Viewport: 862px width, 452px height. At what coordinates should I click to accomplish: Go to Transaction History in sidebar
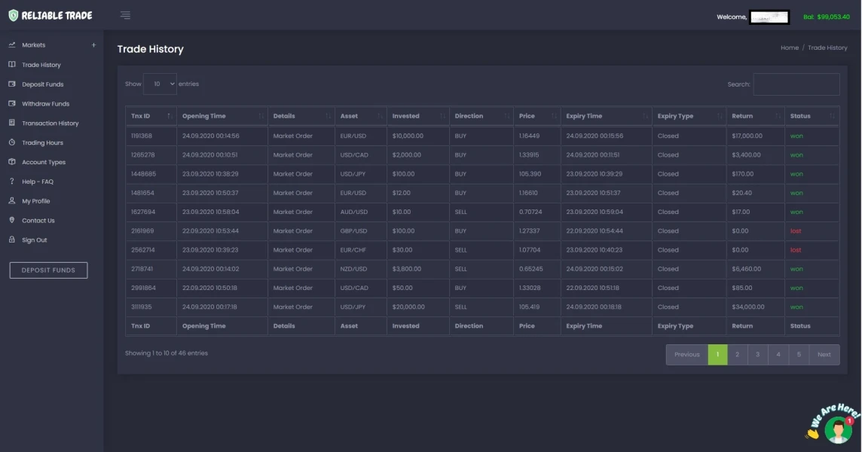50,123
